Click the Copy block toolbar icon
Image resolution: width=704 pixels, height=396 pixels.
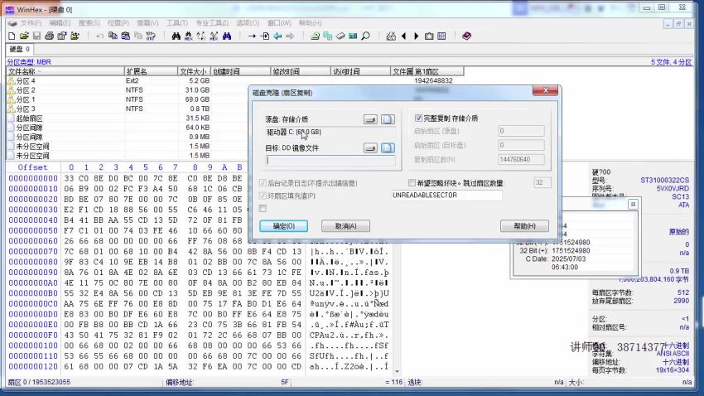pos(113,36)
